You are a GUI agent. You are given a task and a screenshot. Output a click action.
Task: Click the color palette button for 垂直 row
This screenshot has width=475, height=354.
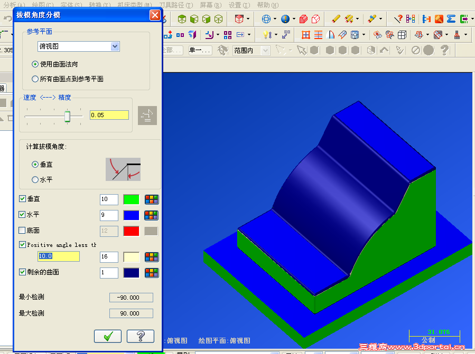(152, 199)
